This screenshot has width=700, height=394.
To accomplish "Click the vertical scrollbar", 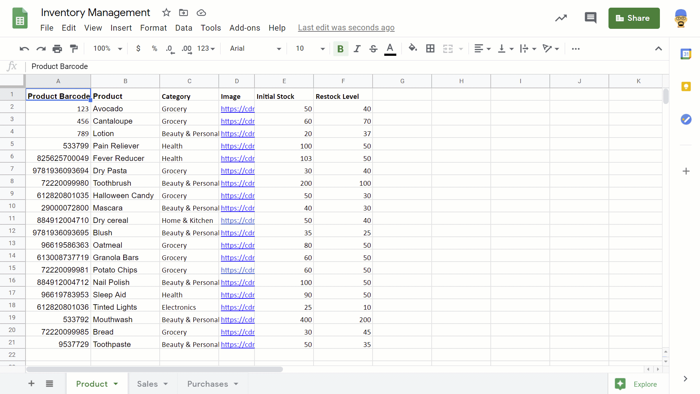I will pos(666,96).
